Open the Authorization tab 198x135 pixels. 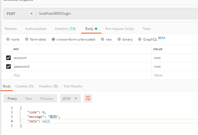(36, 29)
